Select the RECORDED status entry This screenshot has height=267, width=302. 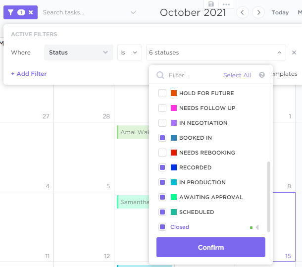tap(195, 167)
